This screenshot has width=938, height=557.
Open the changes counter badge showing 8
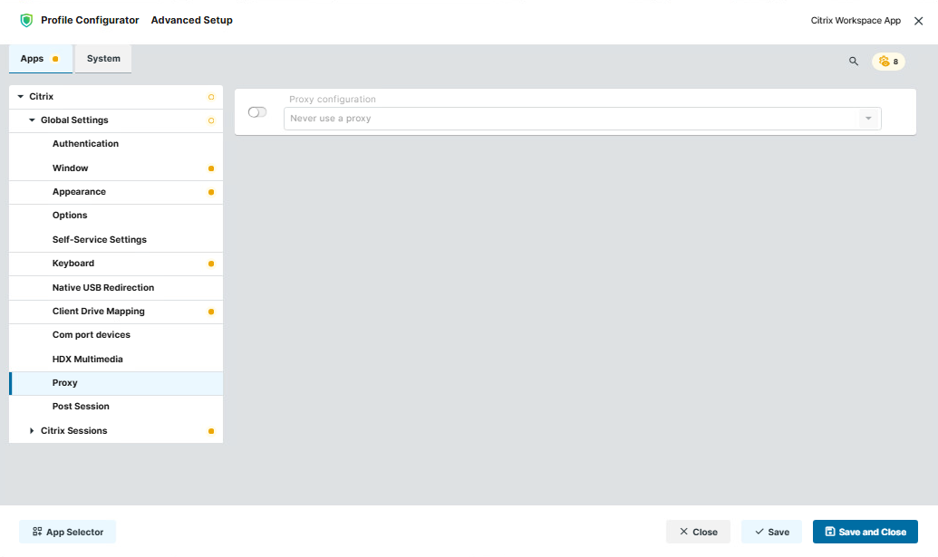click(x=888, y=62)
